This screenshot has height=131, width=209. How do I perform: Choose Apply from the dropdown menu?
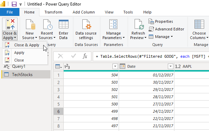pyautogui.click(x=25, y=53)
